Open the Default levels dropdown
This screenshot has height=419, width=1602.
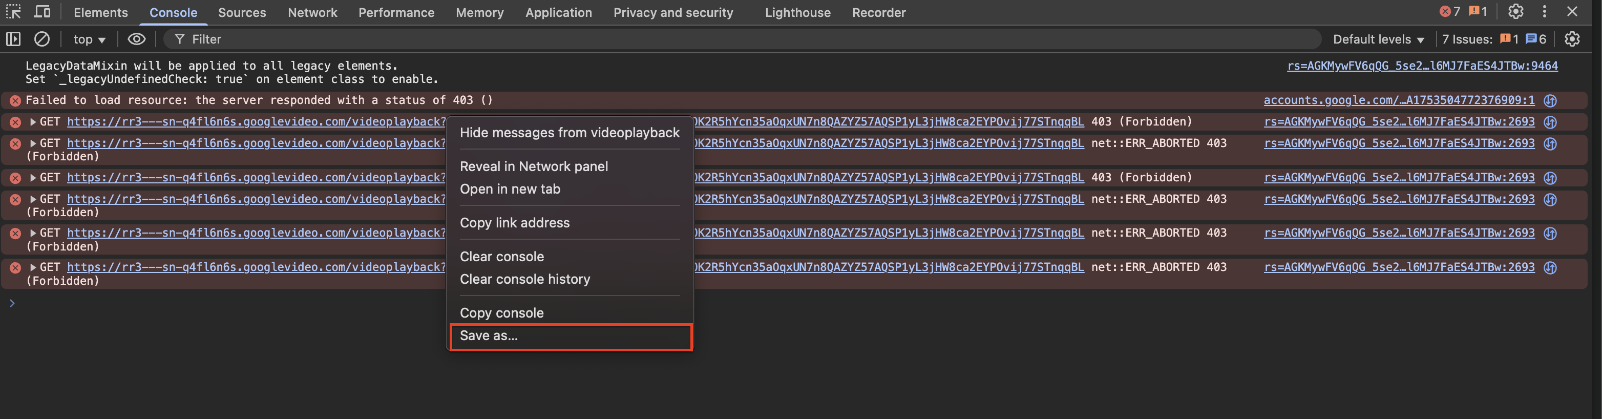(1378, 39)
